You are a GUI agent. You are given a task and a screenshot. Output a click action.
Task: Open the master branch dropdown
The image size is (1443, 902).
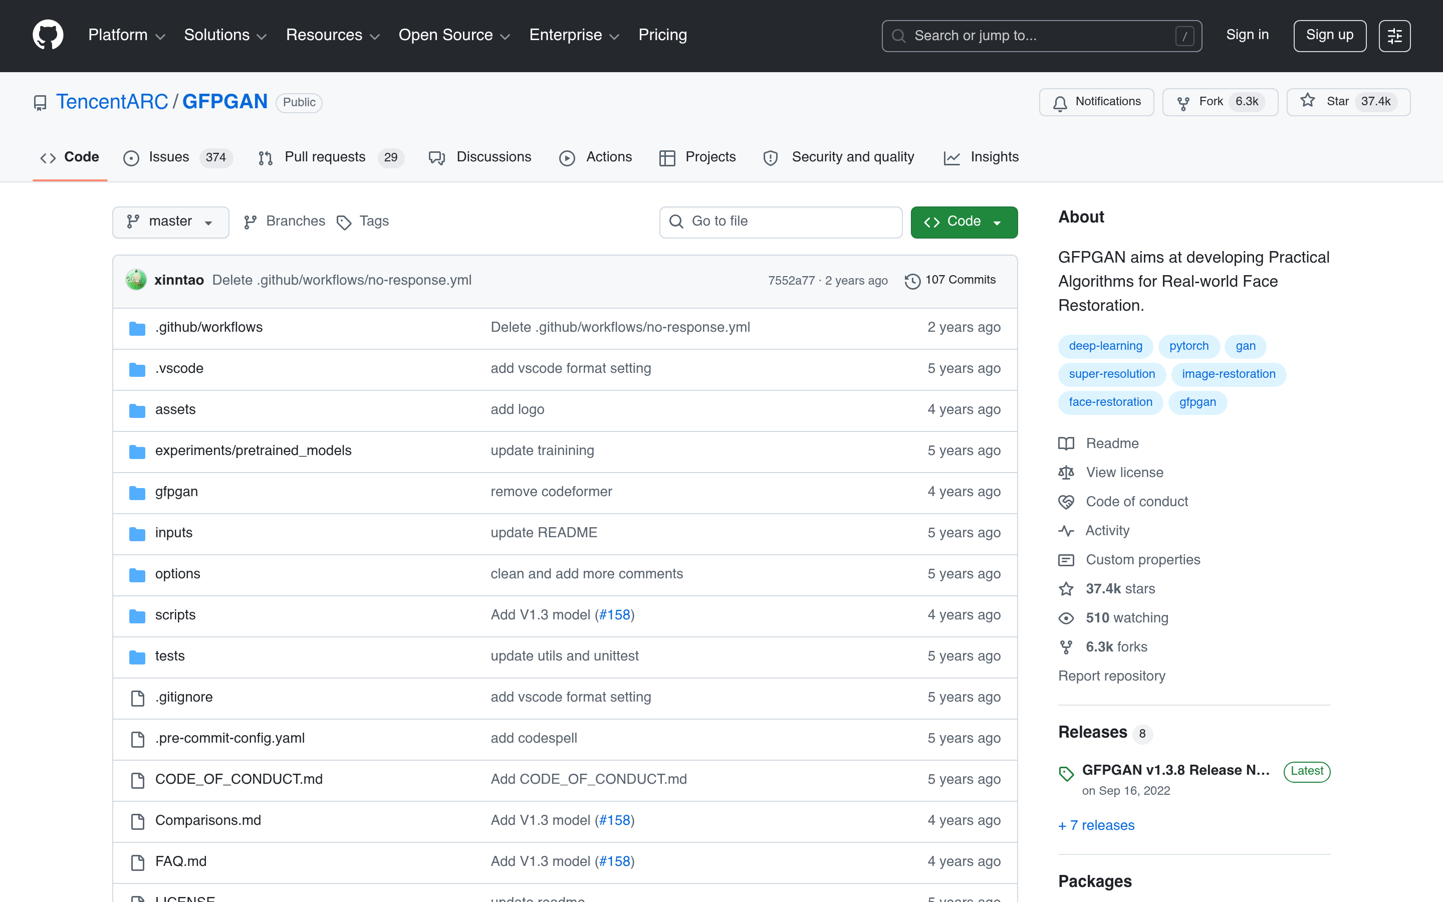tap(170, 222)
